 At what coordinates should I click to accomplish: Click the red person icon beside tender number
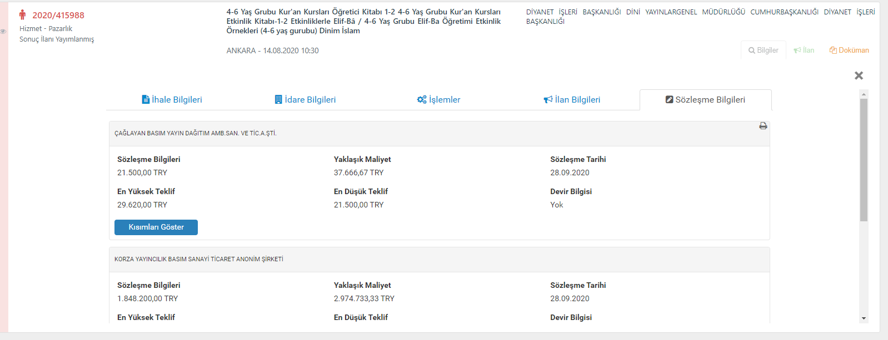[x=22, y=15]
